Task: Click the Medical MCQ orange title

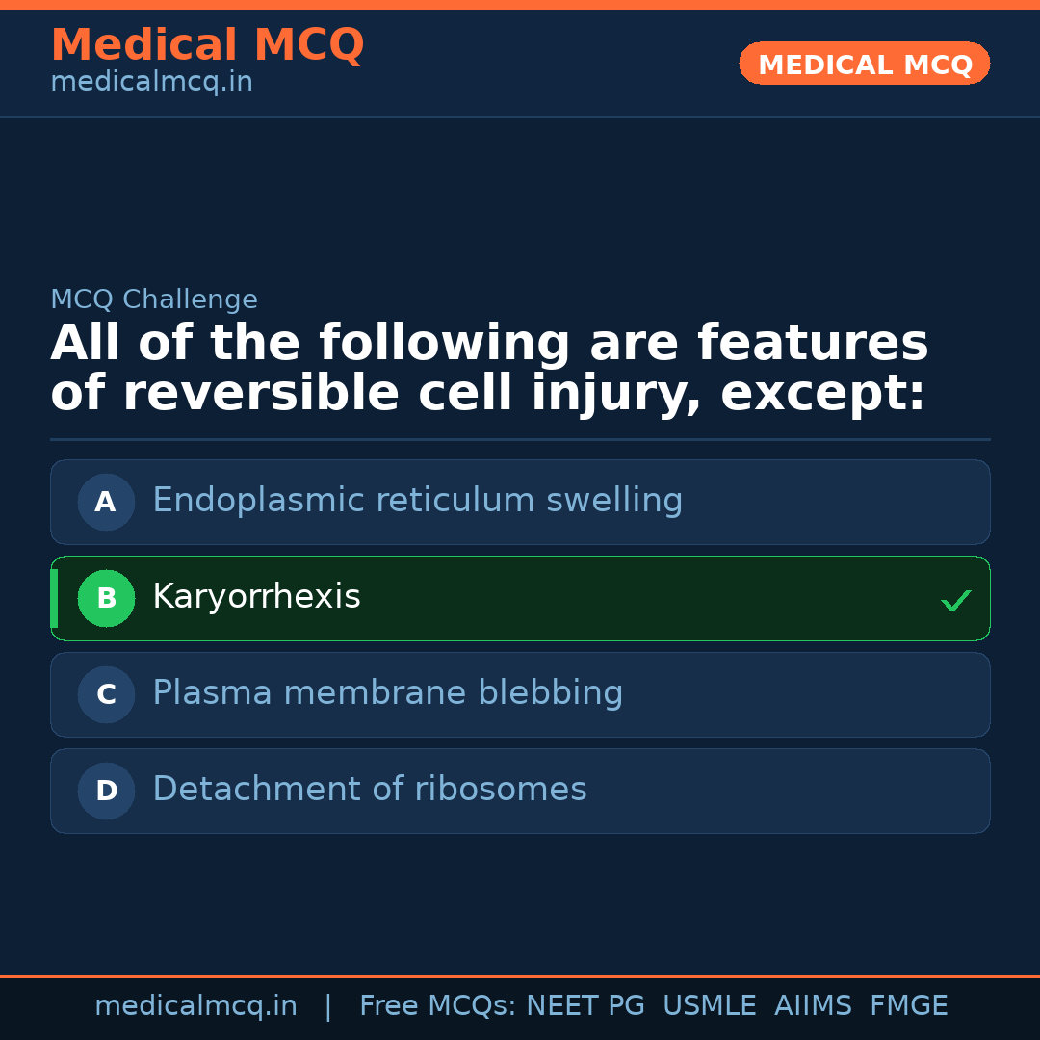Action: pyautogui.click(x=207, y=45)
